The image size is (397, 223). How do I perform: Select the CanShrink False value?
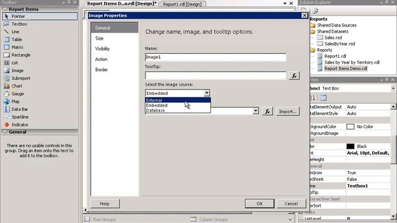(368, 179)
